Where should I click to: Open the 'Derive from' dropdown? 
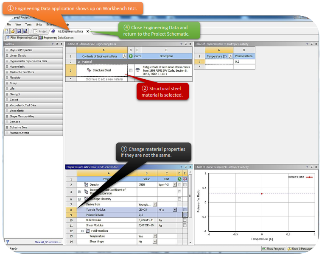point(155,204)
